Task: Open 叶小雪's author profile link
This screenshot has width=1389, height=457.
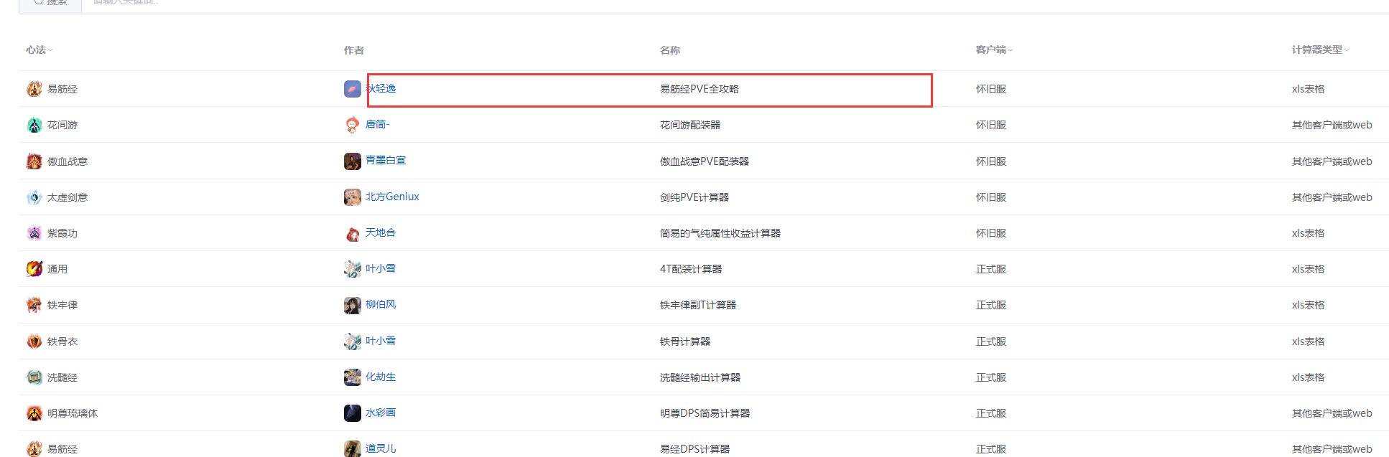Action: coord(381,268)
